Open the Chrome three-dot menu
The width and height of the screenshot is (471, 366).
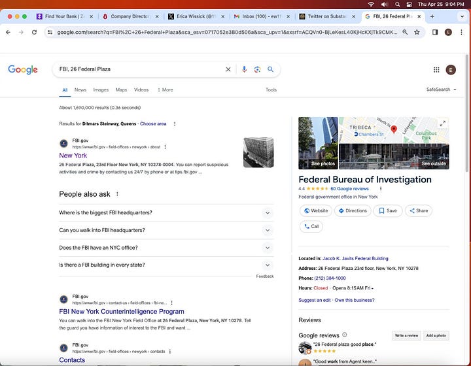[461, 32]
